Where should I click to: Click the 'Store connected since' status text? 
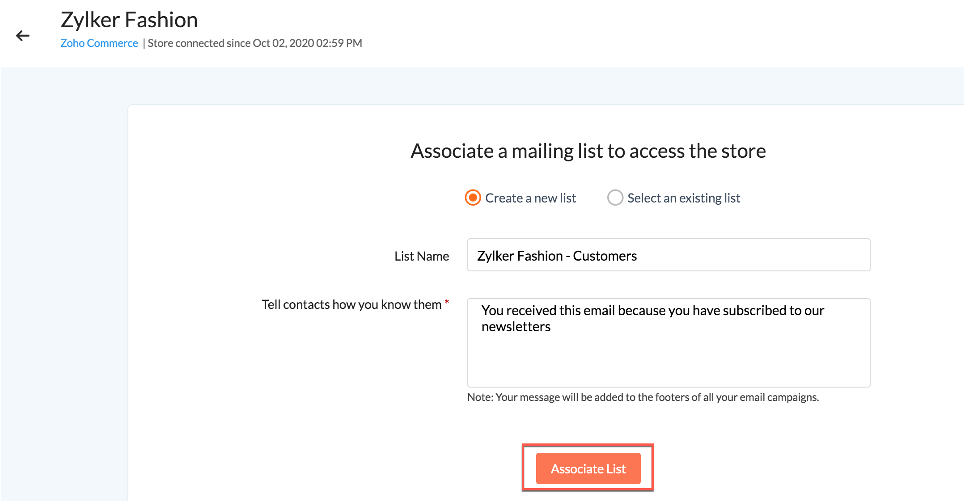click(254, 43)
